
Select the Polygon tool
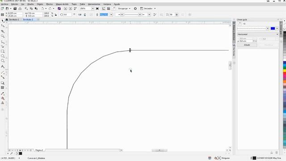click(3, 61)
